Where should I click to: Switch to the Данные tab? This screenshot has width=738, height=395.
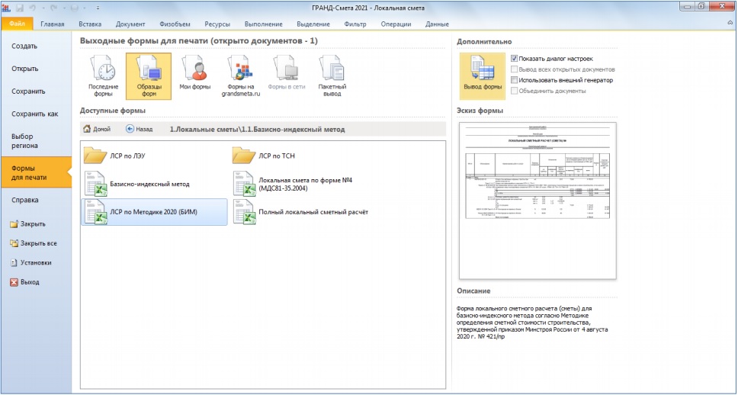click(x=438, y=24)
